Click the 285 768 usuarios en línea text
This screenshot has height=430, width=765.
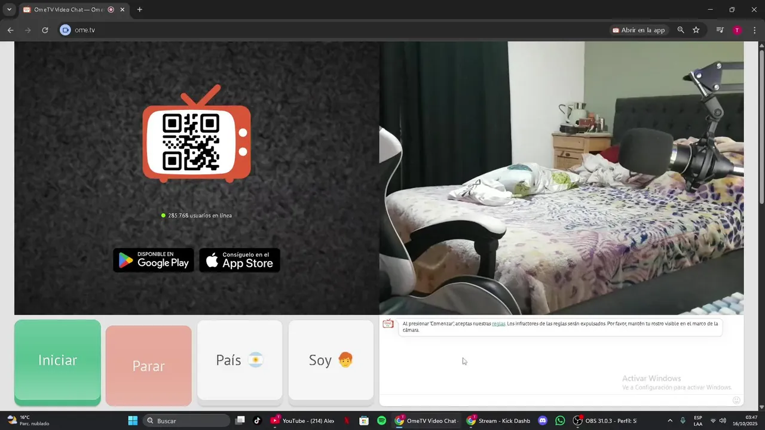point(200,216)
